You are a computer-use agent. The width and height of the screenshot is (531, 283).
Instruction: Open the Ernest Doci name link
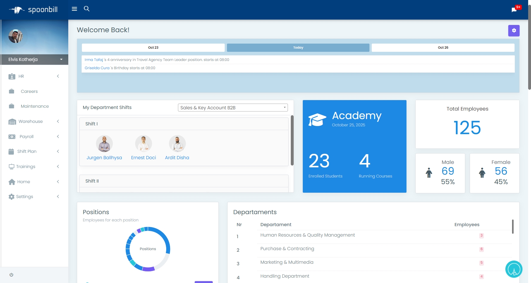tap(143, 158)
